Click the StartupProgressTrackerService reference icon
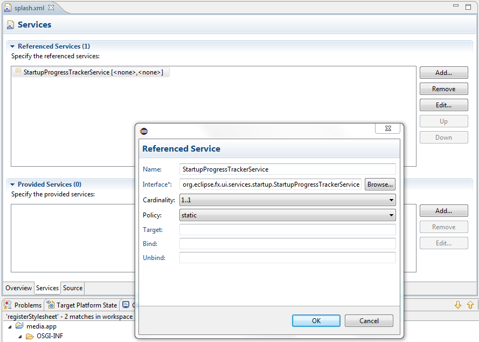 pyautogui.click(x=18, y=71)
